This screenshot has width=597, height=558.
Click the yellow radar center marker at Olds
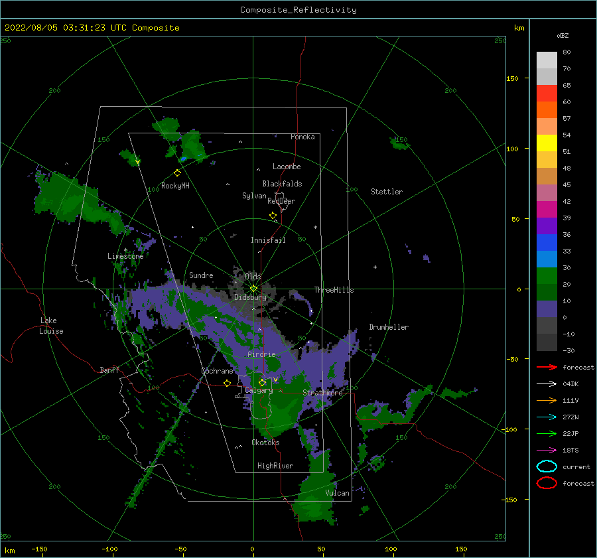point(253,289)
